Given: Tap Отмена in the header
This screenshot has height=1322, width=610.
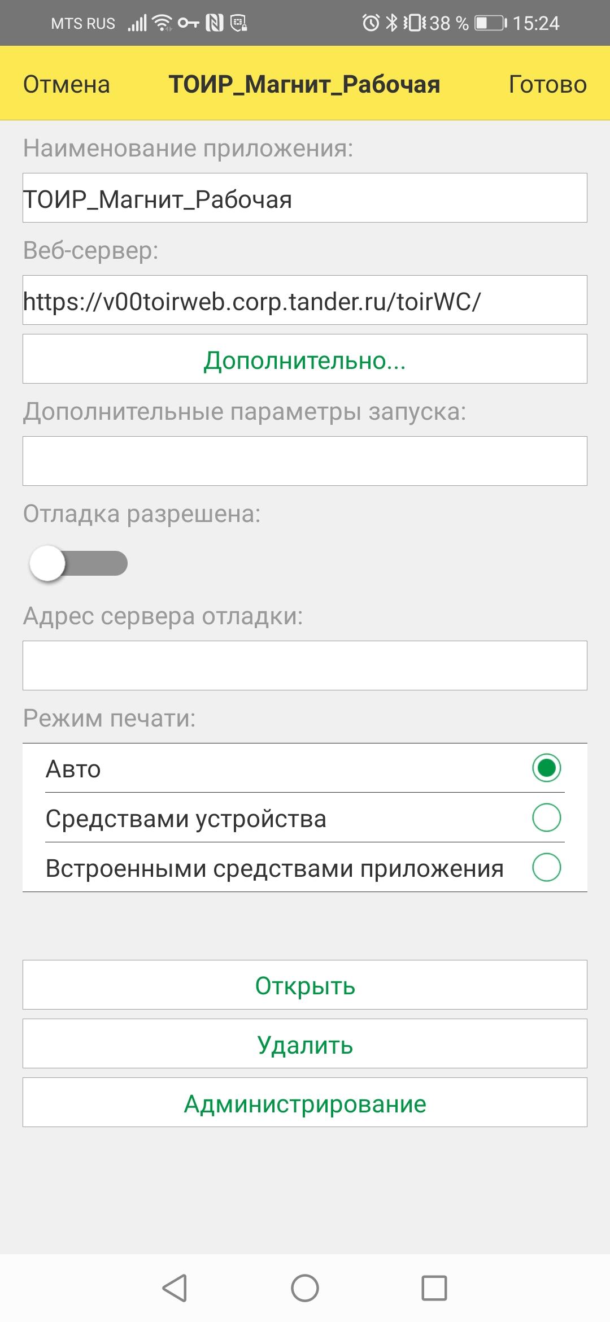Looking at the screenshot, I should tap(67, 84).
